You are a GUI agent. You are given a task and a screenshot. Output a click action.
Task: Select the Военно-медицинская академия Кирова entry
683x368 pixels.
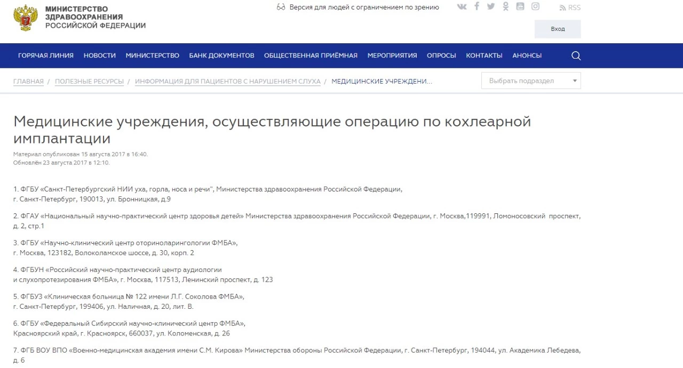coord(297,355)
